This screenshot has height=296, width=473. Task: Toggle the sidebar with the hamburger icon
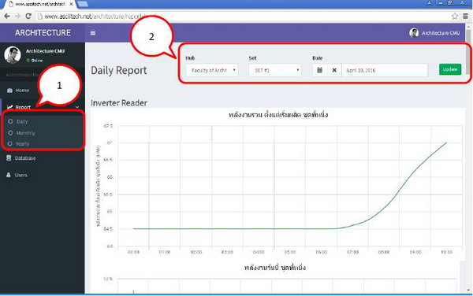[93, 33]
